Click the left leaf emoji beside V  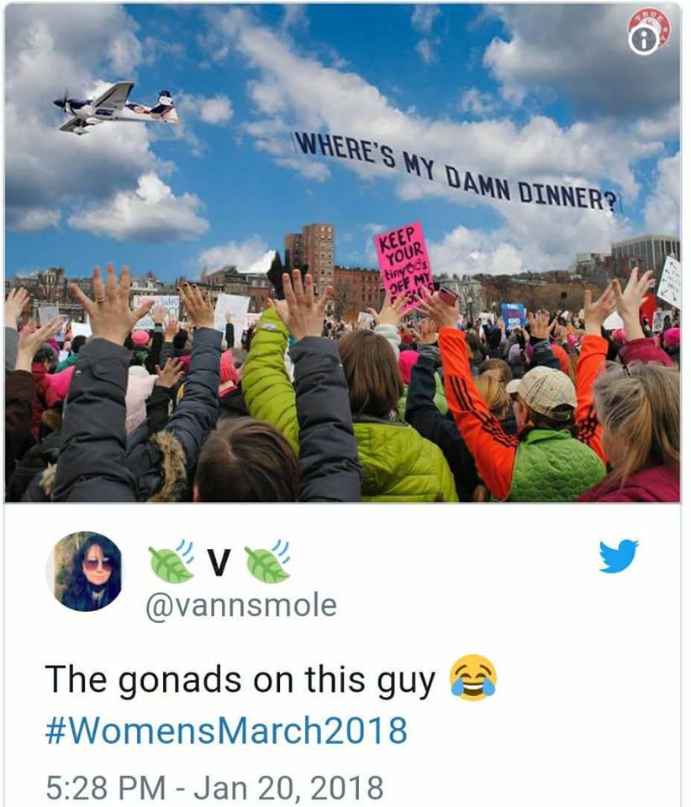click(x=171, y=561)
